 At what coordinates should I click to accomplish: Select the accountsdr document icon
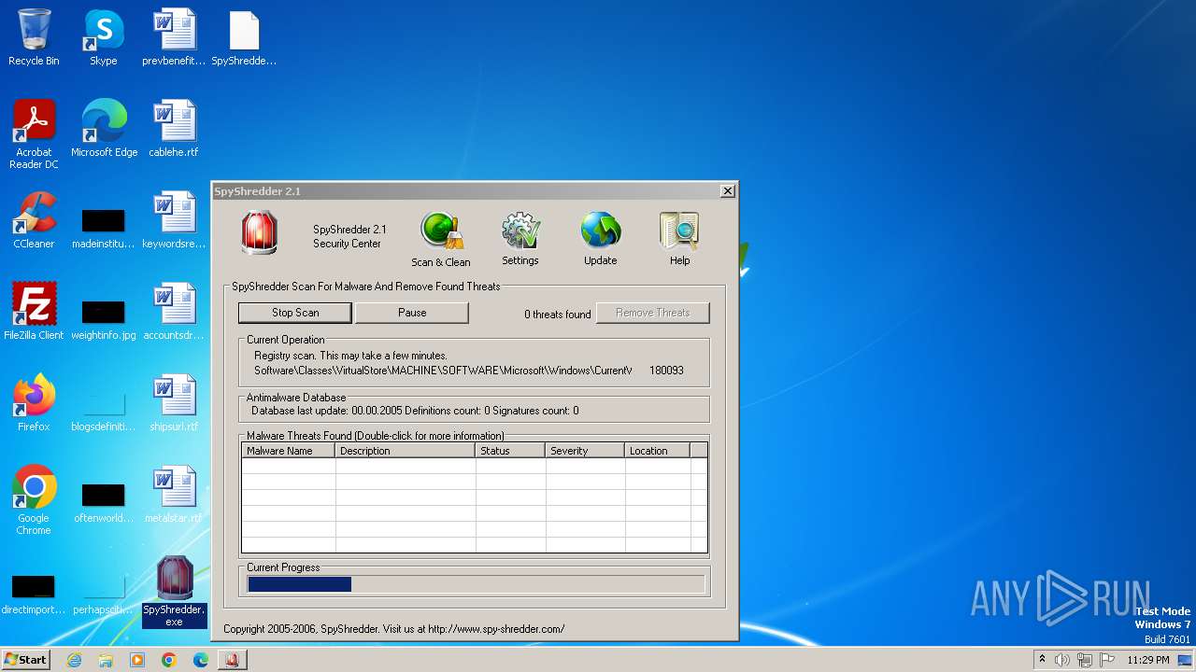tap(174, 312)
